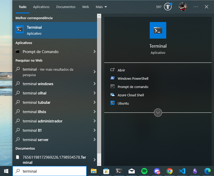The width and height of the screenshot is (214, 176).
Task: Open Microsoft Store from the taskbar
Action: click(x=106, y=171)
